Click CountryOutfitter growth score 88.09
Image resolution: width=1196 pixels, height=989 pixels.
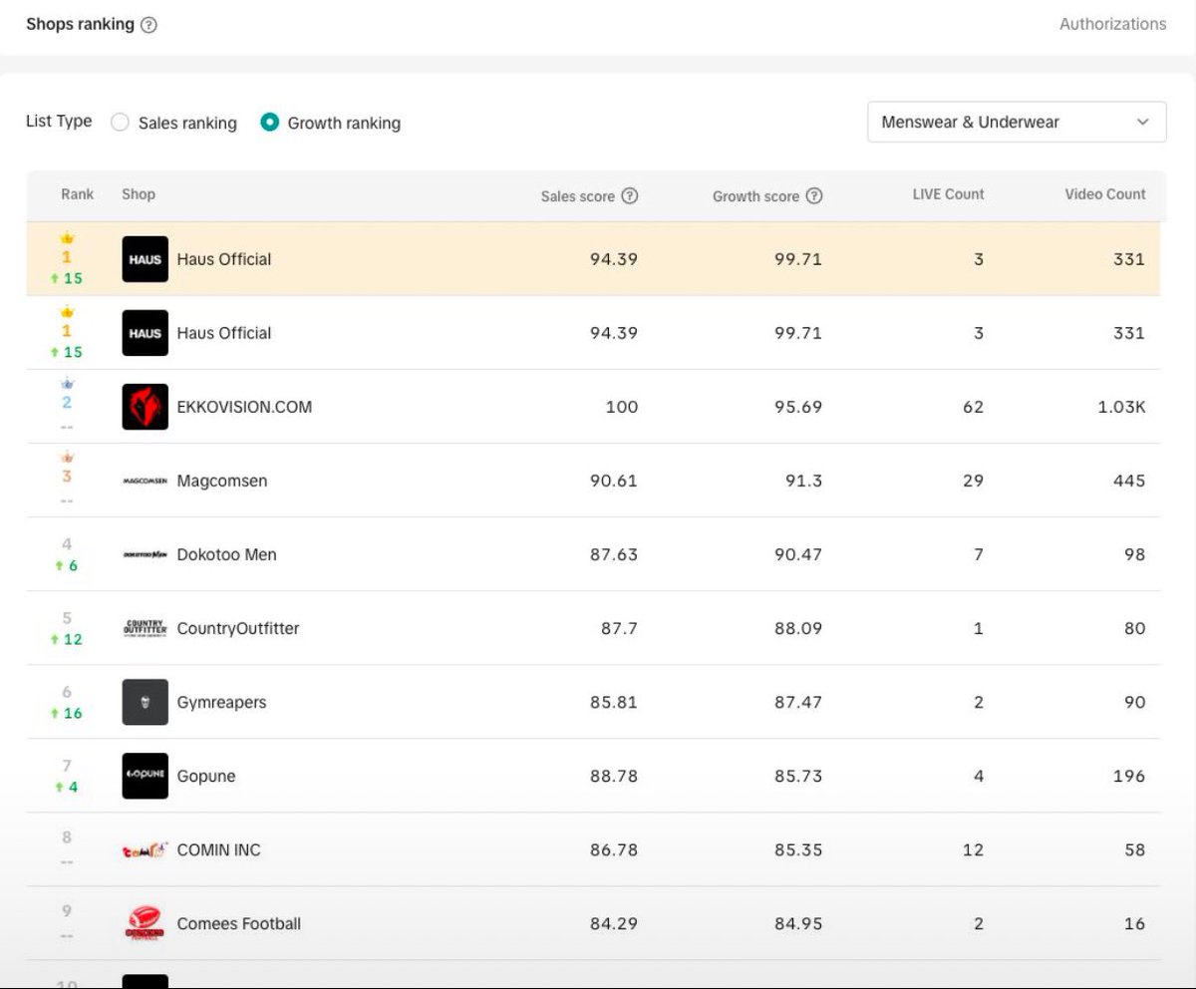tap(798, 628)
